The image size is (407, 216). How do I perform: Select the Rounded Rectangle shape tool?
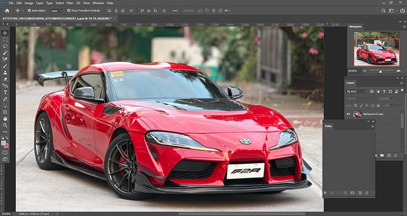(x=5, y=112)
